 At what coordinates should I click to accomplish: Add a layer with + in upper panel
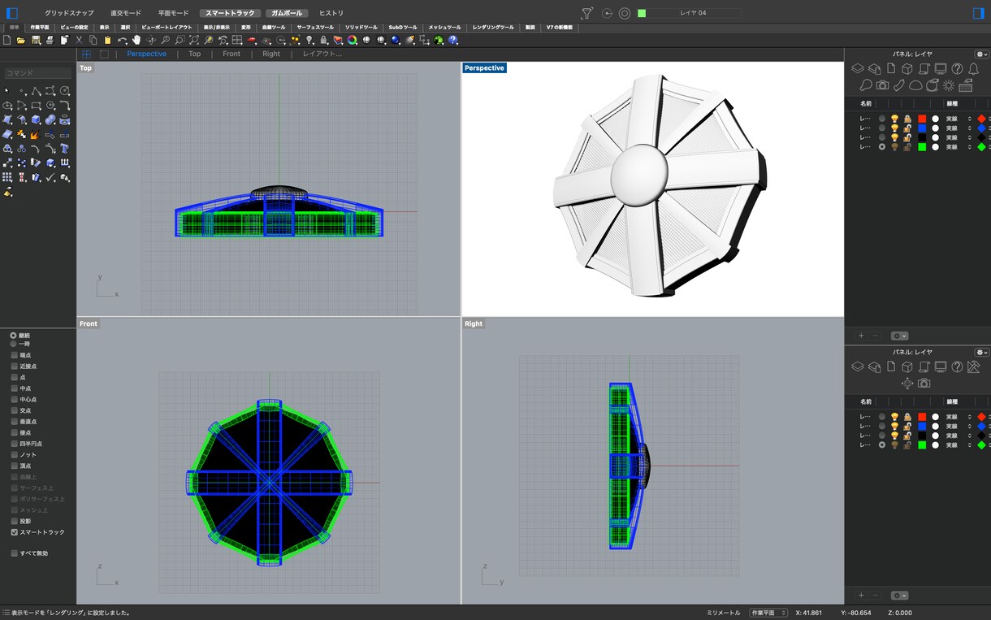point(861,336)
